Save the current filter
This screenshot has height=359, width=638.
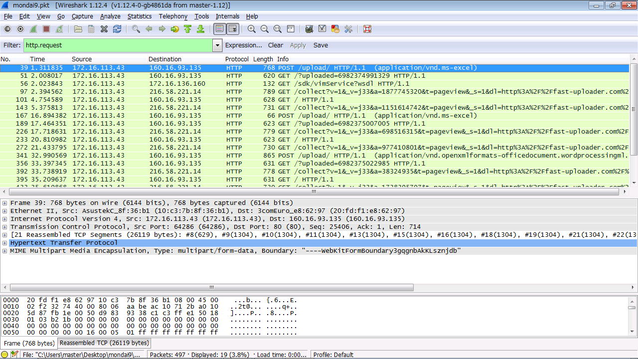pyautogui.click(x=320, y=45)
